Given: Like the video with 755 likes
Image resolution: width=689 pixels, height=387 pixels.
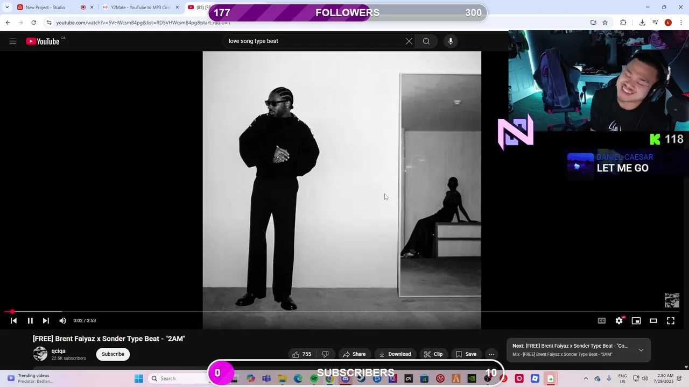Looking at the screenshot, I should click(301, 354).
